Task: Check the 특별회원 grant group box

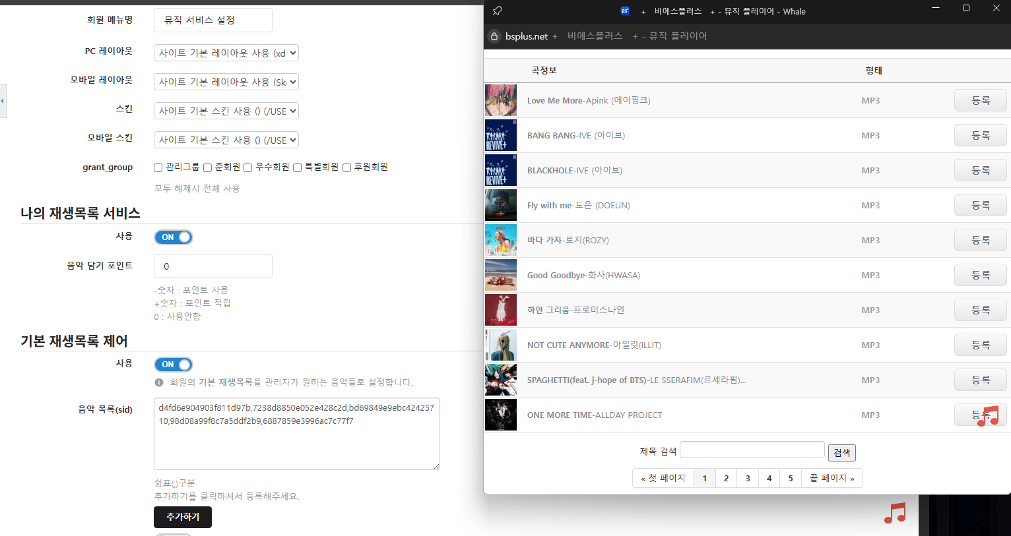Action: [298, 167]
